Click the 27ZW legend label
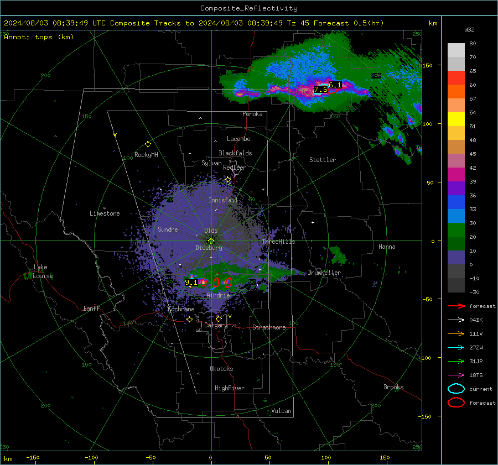 (x=476, y=348)
